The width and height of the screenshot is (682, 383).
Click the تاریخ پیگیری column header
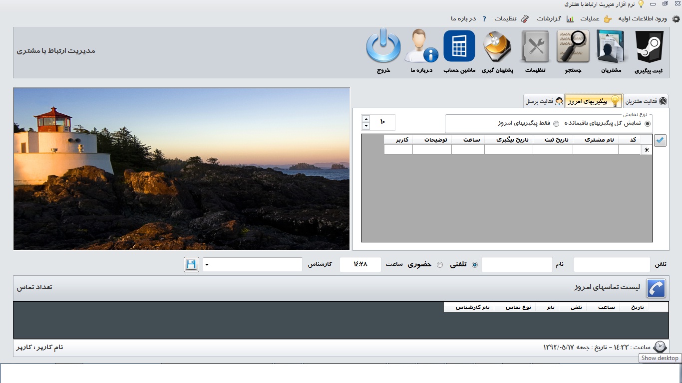509,140
